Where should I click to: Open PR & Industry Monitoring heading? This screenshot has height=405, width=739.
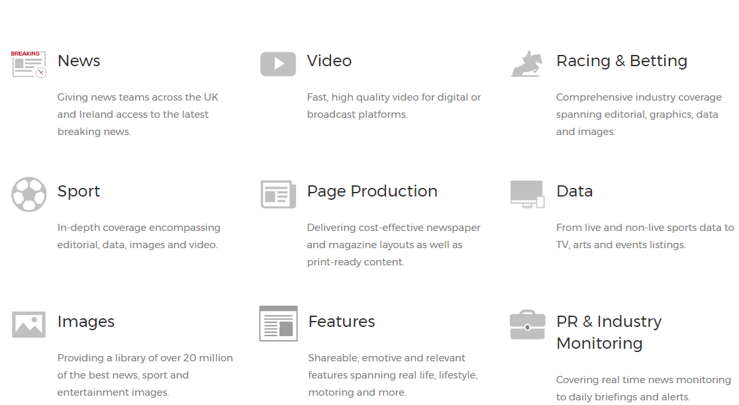click(x=609, y=332)
